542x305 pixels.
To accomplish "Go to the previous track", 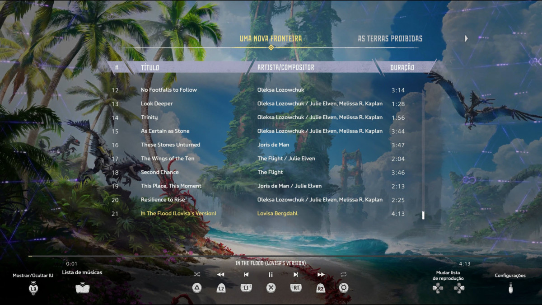I will 246,274.
